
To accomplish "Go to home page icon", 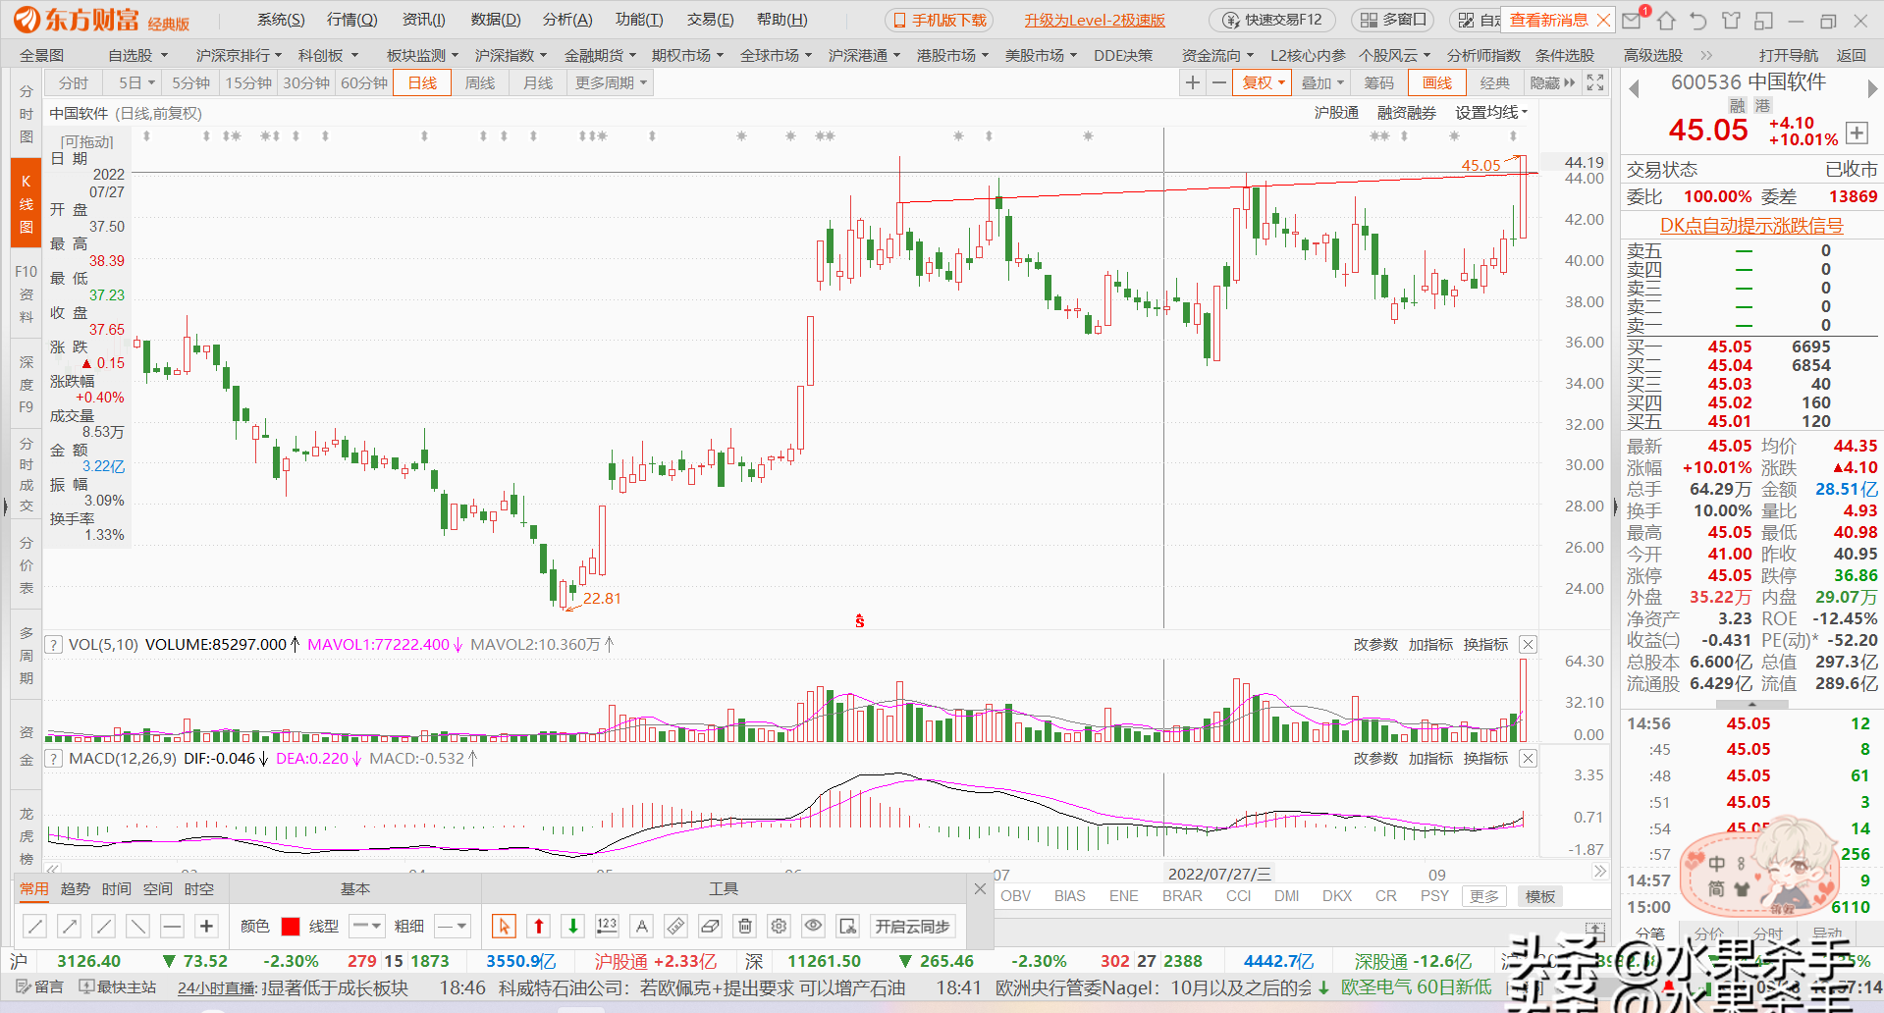I will [1666, 20].
